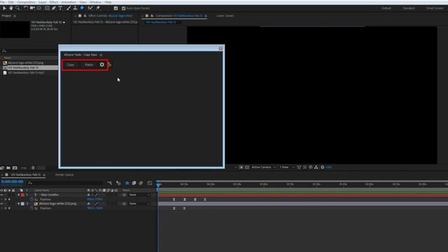The width and height of the screenshot is (448, 252).
Task: Switch to the Render Queue tab
Action: 64,175
